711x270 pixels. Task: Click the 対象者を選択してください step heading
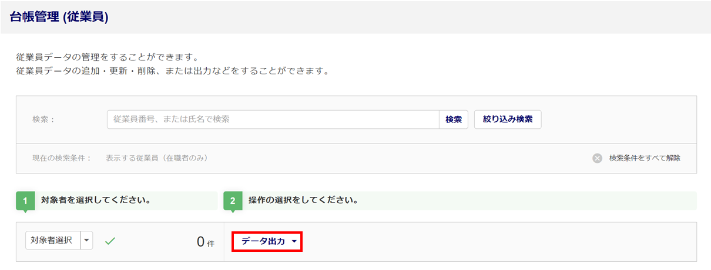click(x=96, y=200)
